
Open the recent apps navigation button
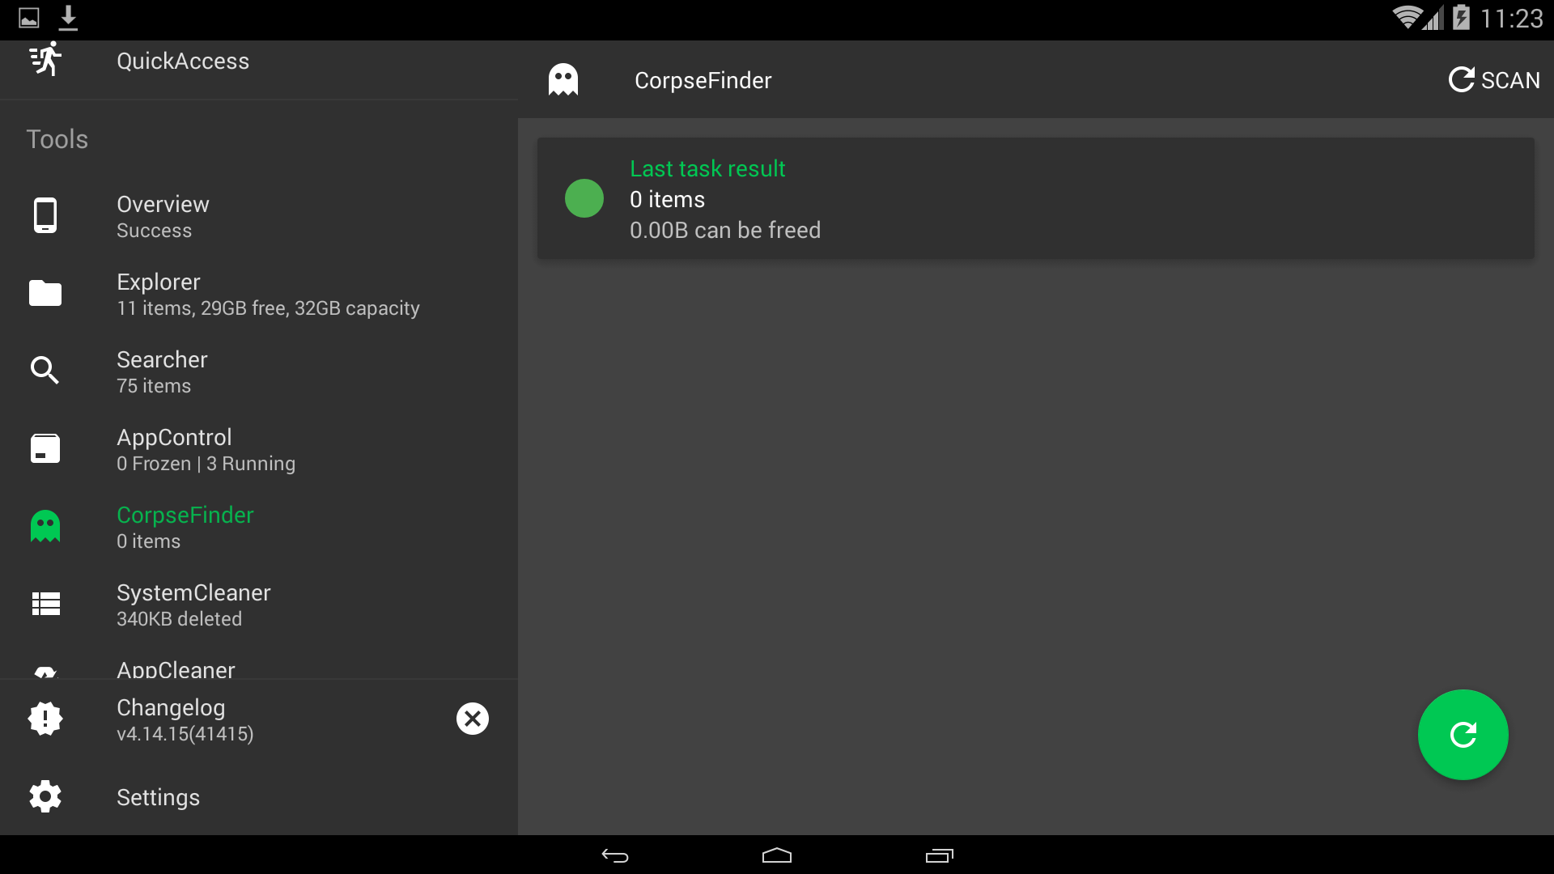(939, 855)
